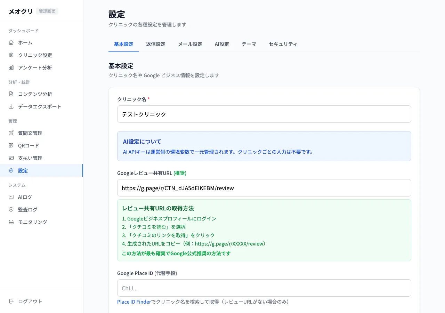Screen dimensions: 445x313
Task: Open クリニック設定 in the sidebar
Action: coord(41,55)
